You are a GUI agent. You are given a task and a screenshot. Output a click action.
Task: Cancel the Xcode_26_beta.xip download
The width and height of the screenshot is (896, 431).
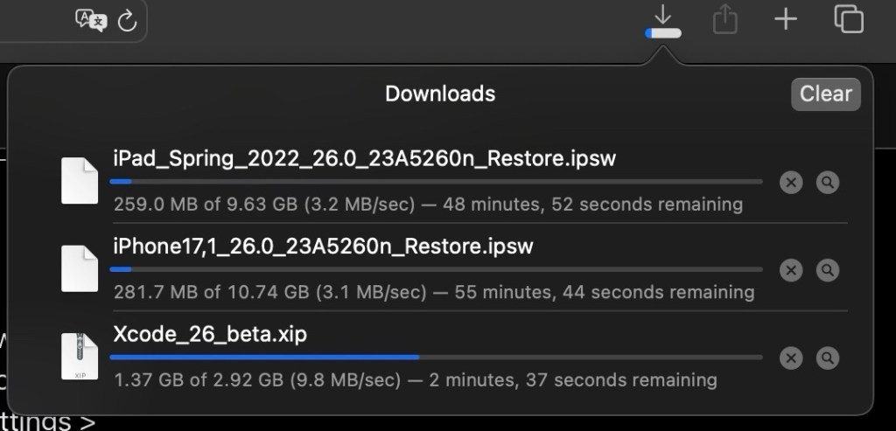791,358
